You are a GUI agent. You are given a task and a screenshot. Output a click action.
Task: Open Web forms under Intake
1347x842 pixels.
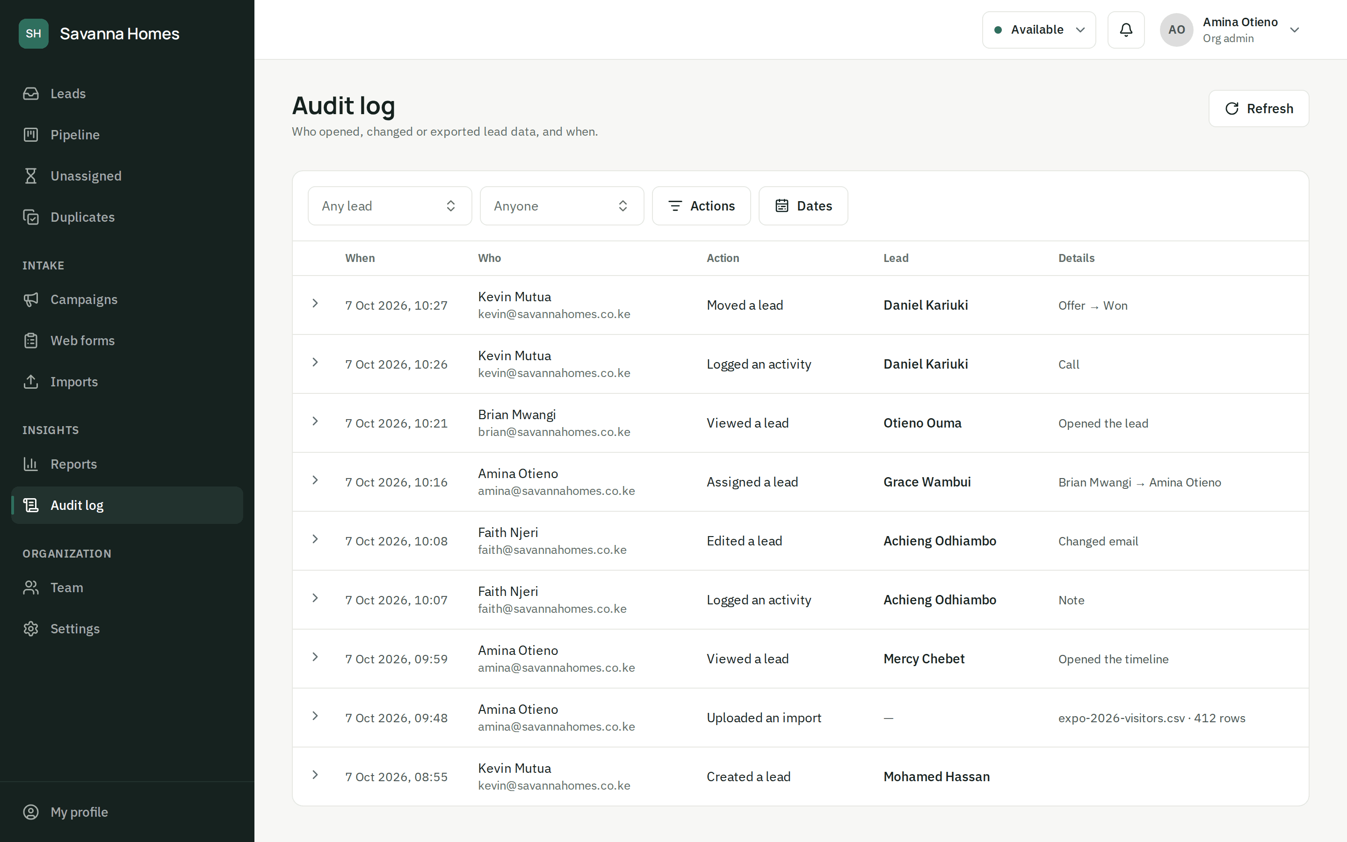[x=127, y=341]
